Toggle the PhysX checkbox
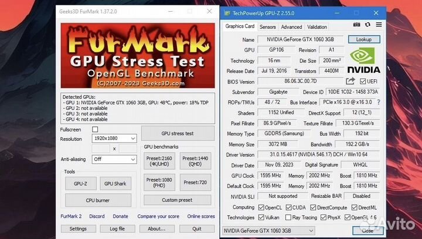Screen dimensions: 422x239 click(x=324, y=217)
